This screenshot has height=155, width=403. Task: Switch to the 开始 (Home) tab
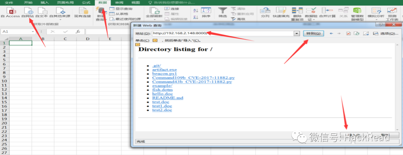(x=28, y=3)
